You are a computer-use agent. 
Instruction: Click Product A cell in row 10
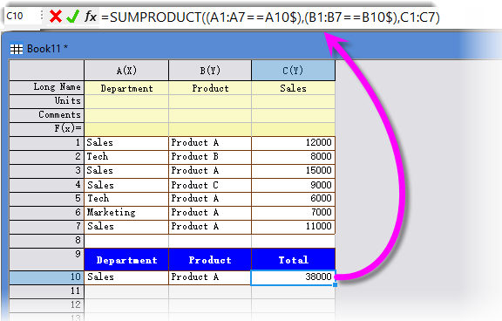(210, 277)
